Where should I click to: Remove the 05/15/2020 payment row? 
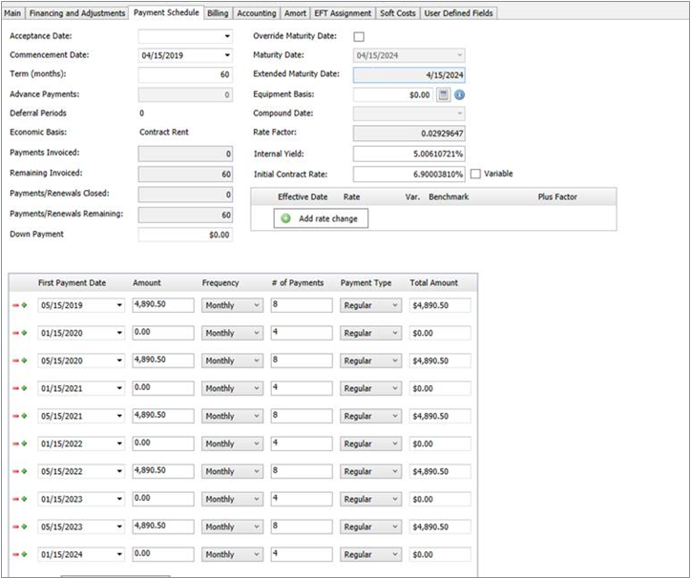(x=16, y=361)
